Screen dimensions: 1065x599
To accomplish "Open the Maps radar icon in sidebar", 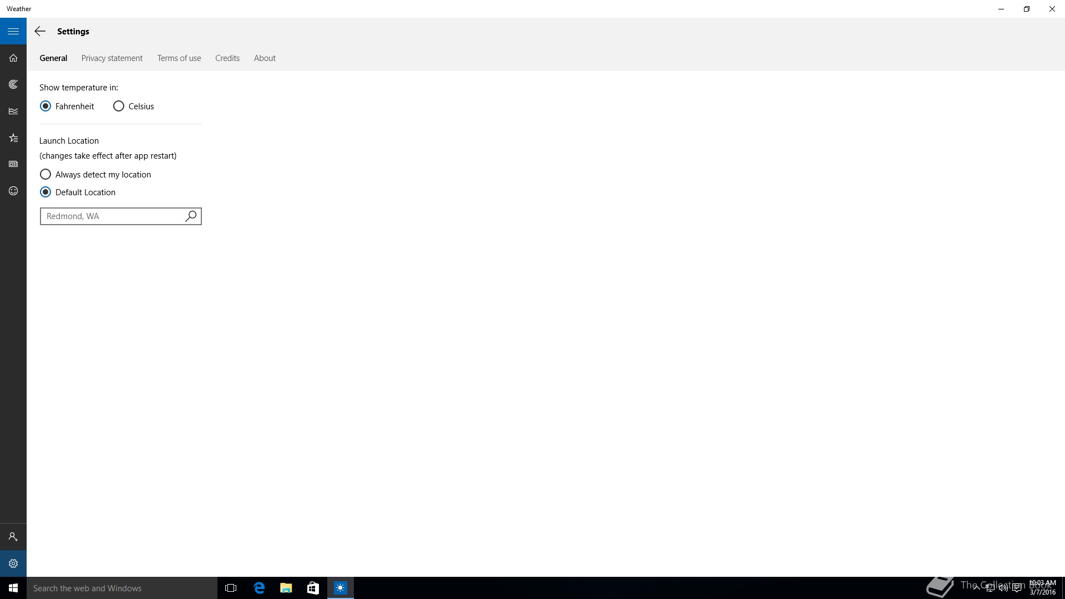I will pyautogui.click(x=13, y=84).
